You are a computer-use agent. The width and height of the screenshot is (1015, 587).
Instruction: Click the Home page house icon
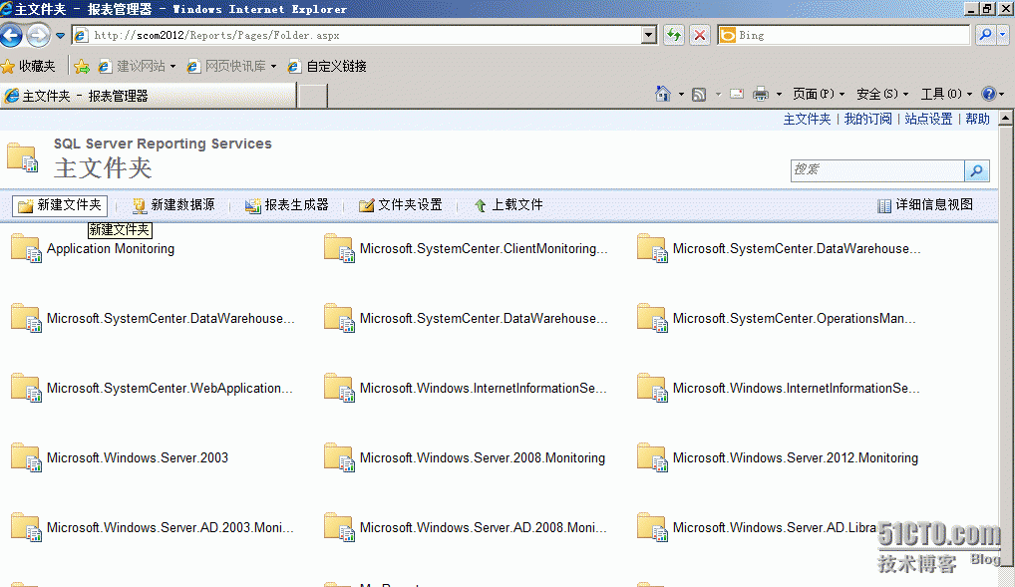pos(663,94)
